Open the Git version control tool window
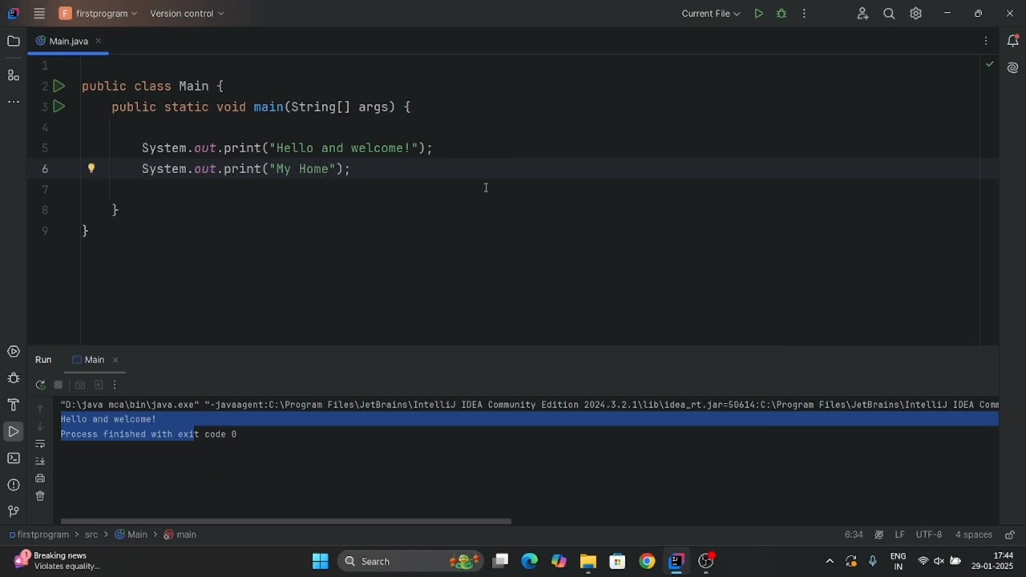 14,511
